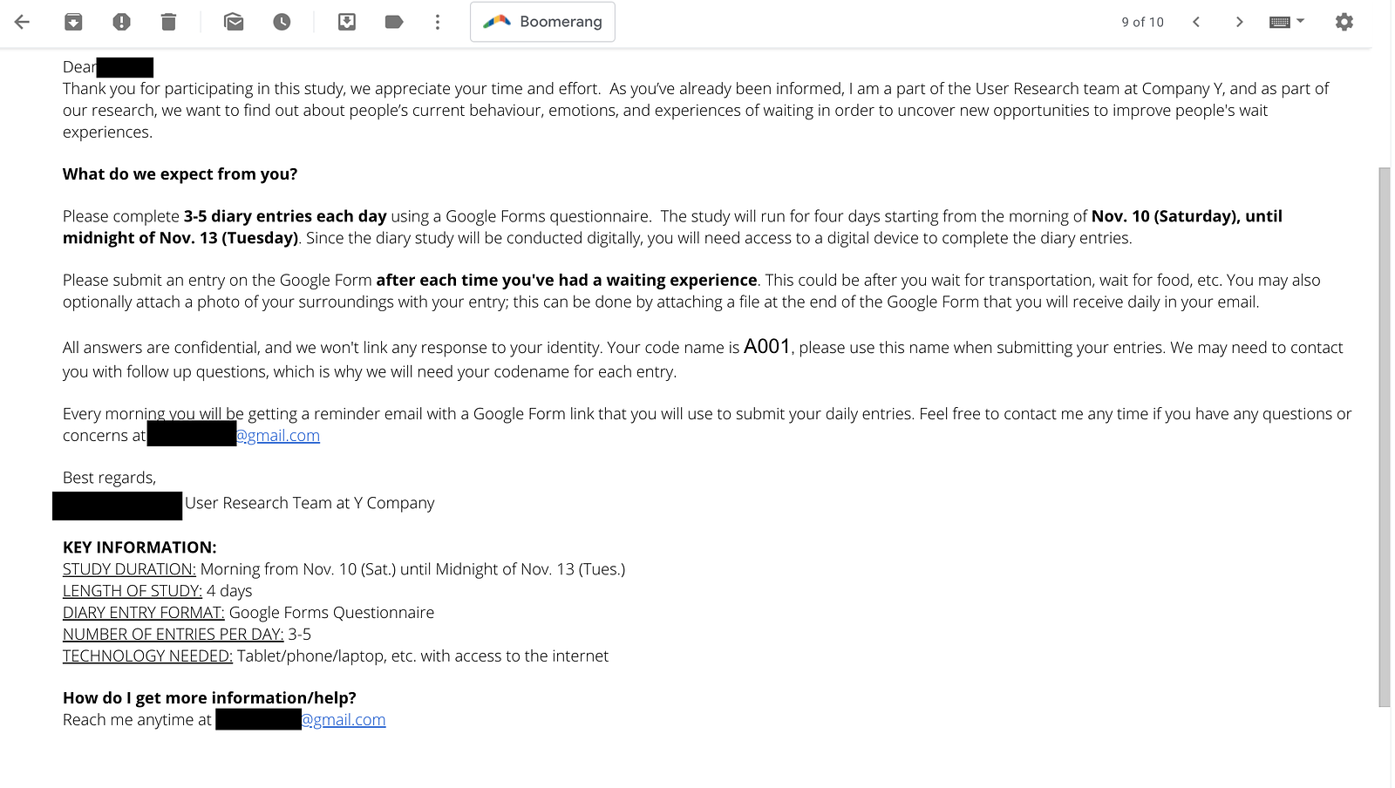Click the gmail.com link after 'Reach me anytime'
Image resolution: width=1395 pixels, height=788 pixels.
[x=344, y=719]
